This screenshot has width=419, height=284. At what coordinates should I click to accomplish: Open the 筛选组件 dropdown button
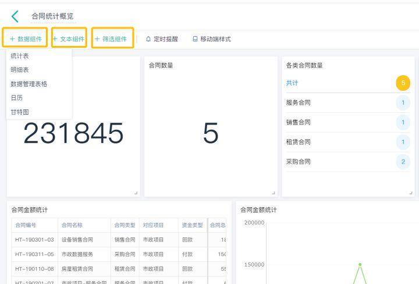point(112,39)
